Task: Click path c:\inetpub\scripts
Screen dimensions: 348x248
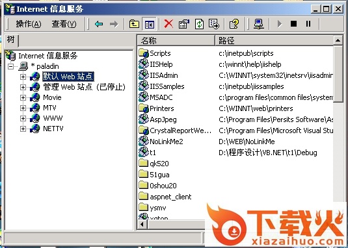Action: point(246,53)
